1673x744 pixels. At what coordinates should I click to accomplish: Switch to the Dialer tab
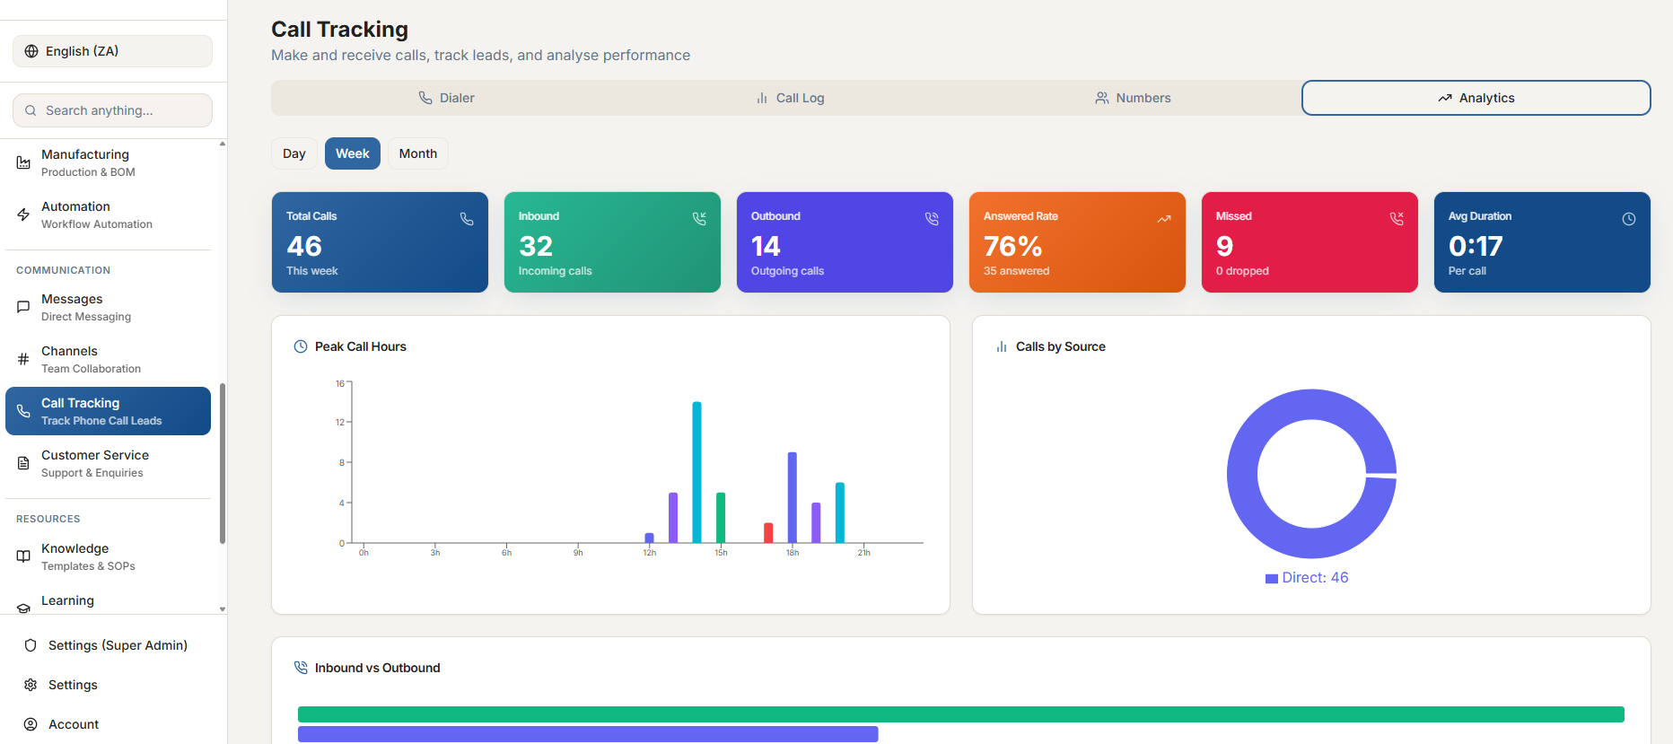(x=446, y=98)
